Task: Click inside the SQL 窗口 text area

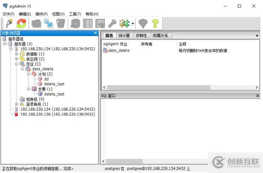Action: [x=181, y=129]
